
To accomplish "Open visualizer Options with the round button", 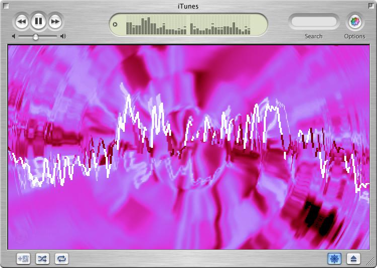I will 355,22.
